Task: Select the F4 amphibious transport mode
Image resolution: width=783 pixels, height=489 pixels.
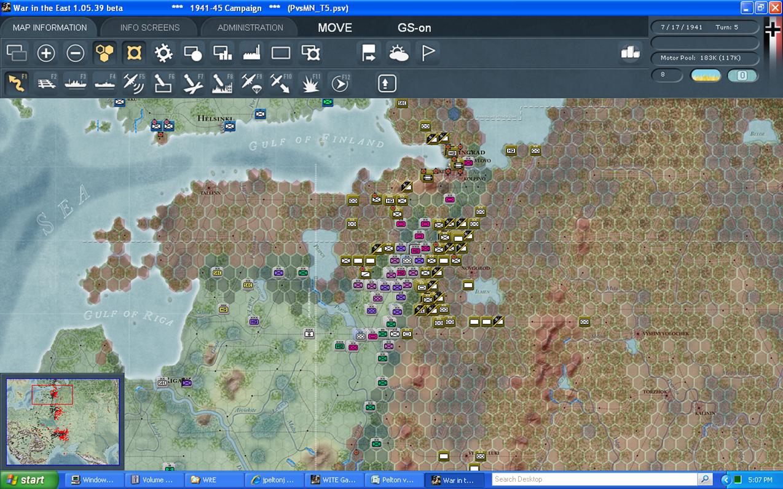Action: pos(105,83)
